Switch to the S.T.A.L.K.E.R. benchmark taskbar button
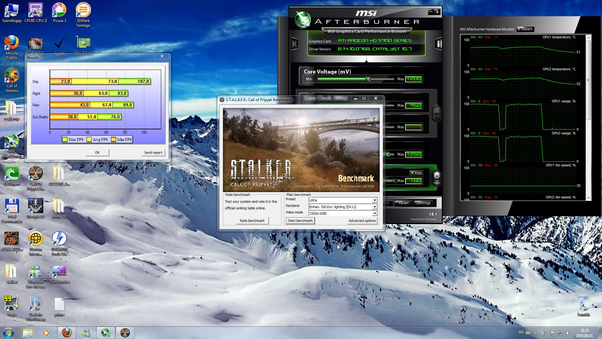The height and width of the screenshot is (339, 602). pyautogui.click(x=125, y=333)
